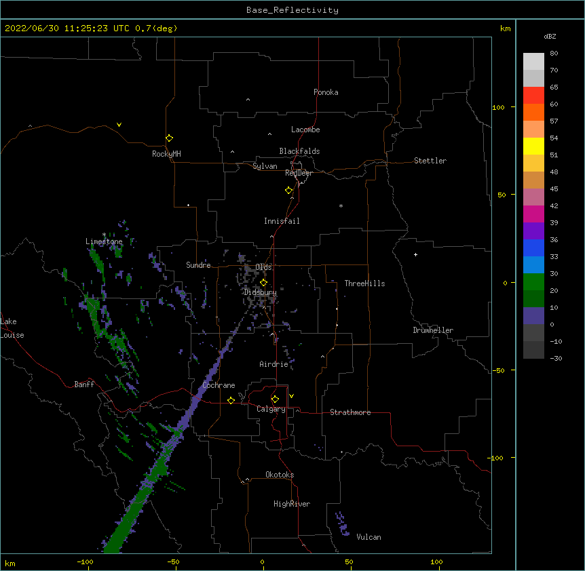The image size is (585, 571).
Task: Click the ThreeHills town label
Action: click(x=364, y=283)
